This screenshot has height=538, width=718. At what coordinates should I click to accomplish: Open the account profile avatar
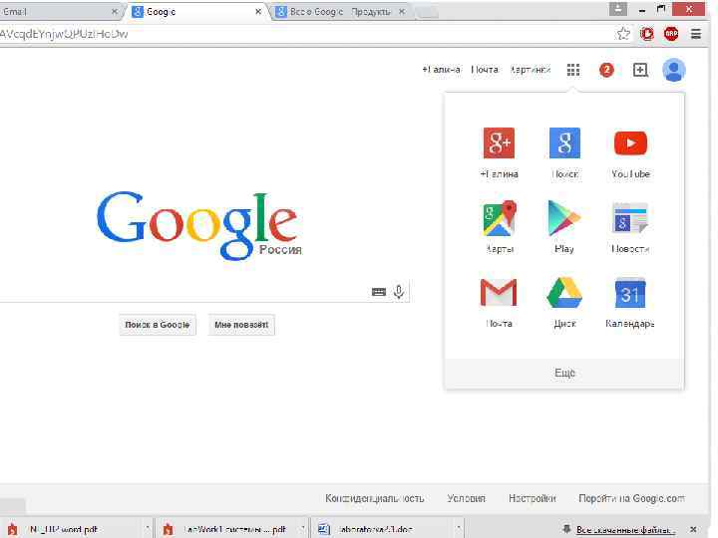click(673, 70)
